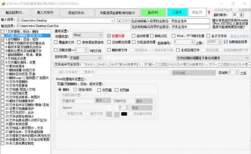
Task: Expand the 文件名中冗余字符 pattern combo box
Action: (249, 65)
